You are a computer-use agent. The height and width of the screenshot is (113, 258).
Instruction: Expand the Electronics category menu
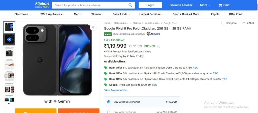pyautogui.click(x=23, y=14)
